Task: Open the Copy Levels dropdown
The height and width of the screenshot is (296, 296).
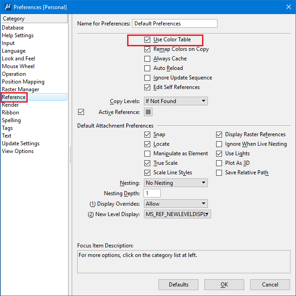Action: [176, 101]
